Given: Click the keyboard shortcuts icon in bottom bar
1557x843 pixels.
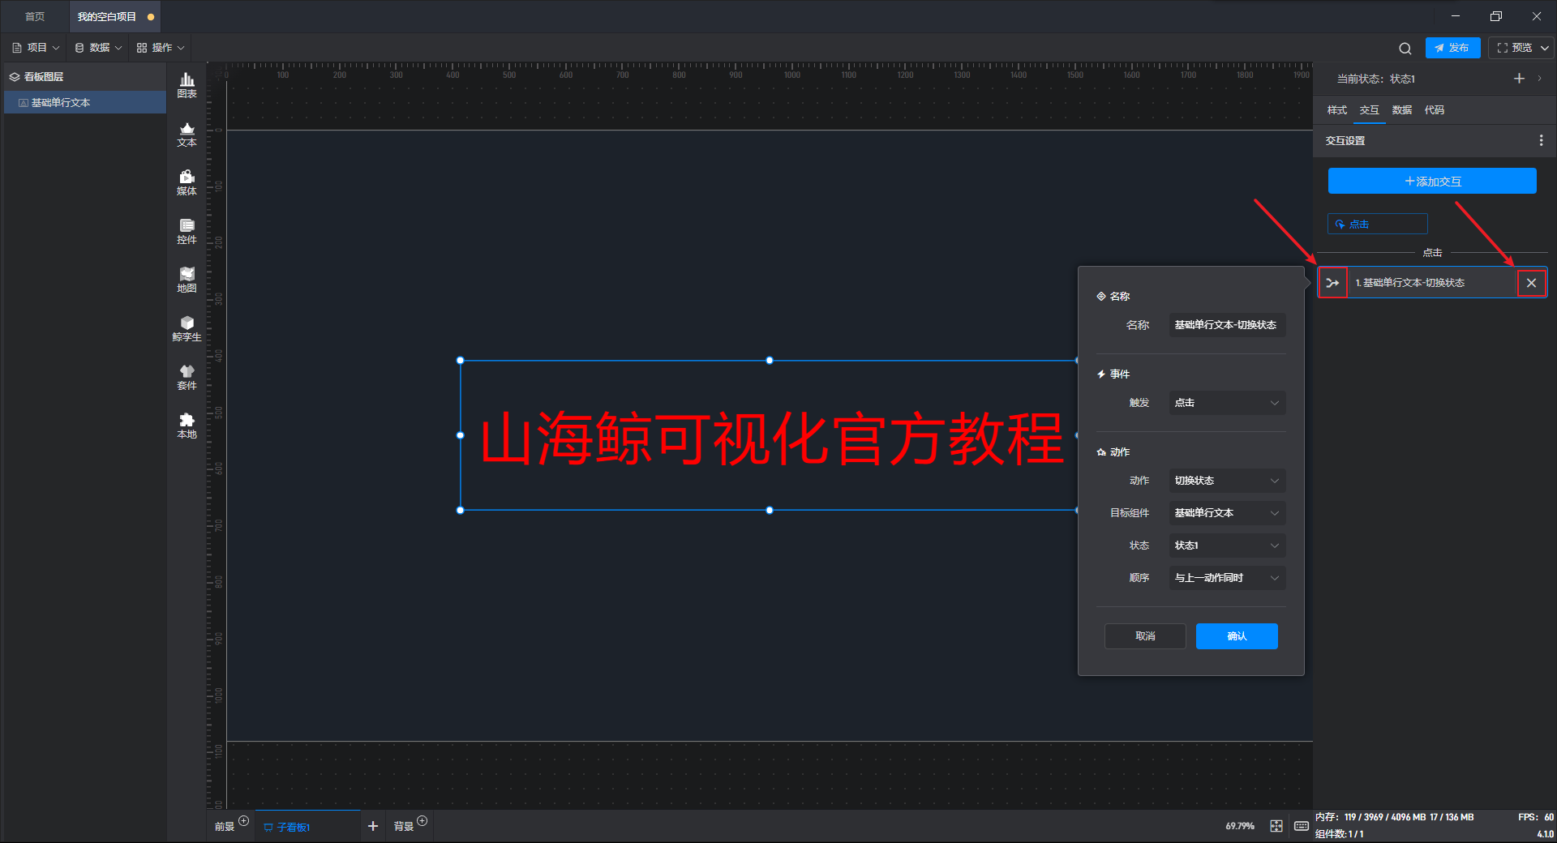Looking at the screenshot, I should click(1302, 826).
